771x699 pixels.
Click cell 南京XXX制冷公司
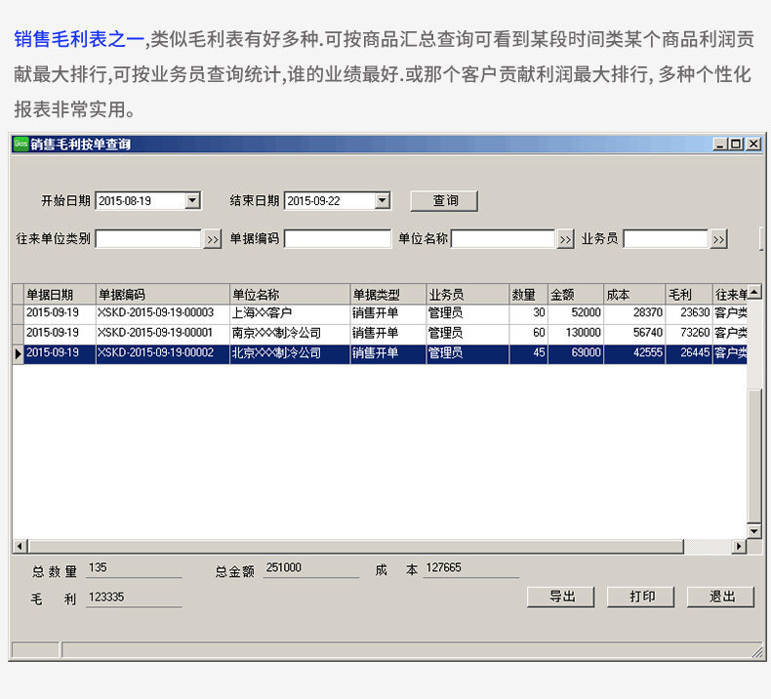pyautogui.click(x=290, y=334)
